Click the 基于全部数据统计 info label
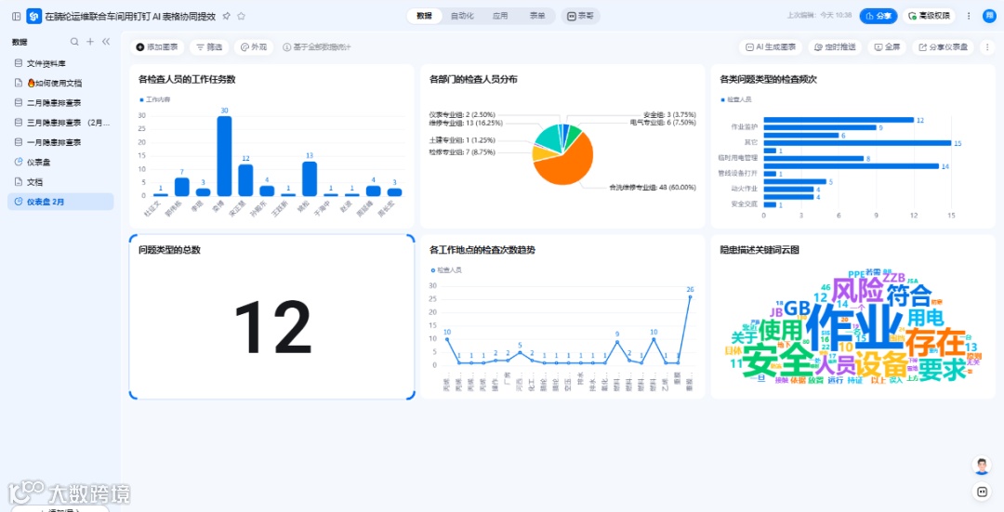1004x512 pixels. pos(317,46)
